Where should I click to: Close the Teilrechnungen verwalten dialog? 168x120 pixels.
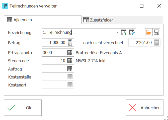[159, 6]
